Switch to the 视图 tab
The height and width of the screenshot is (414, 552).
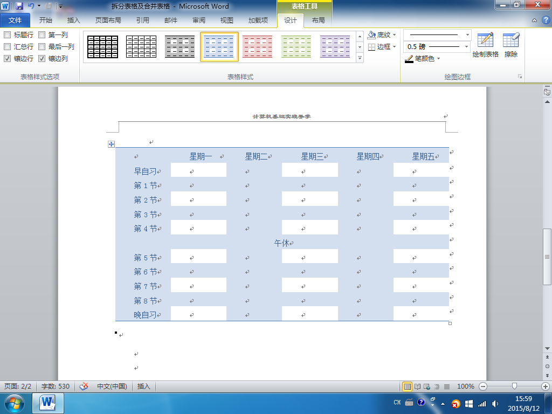coord(227,20)
